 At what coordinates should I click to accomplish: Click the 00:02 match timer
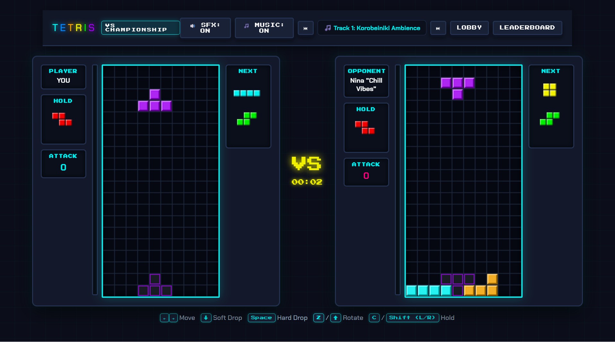307,182
